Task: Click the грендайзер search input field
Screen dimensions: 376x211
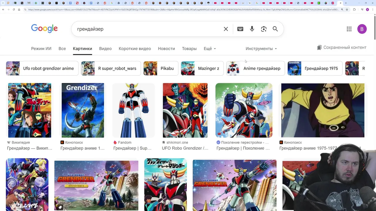Action: (x=147, y=29)
